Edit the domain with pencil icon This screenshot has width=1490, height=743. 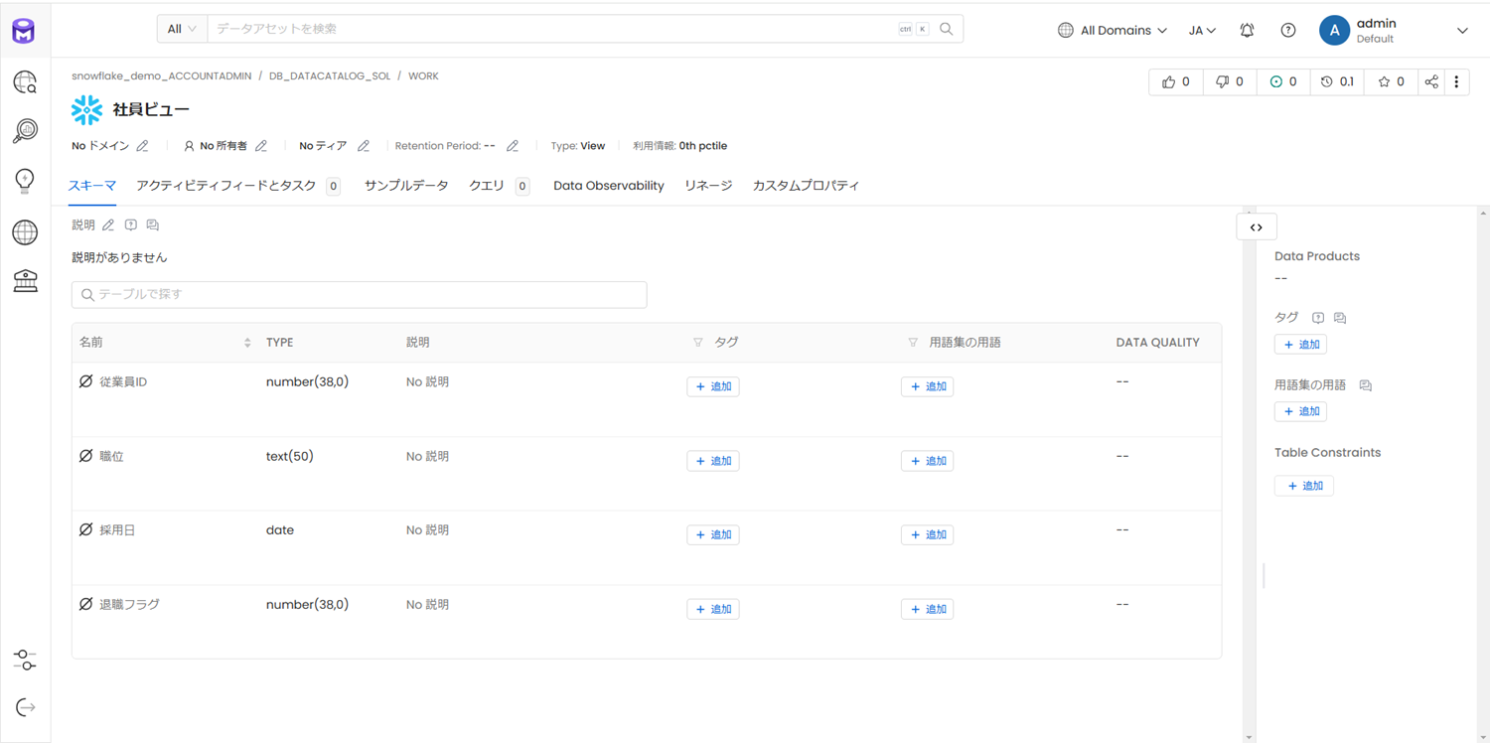pos(143,146)
